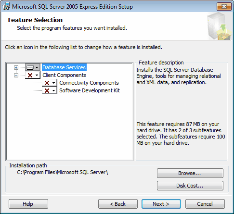This screenshot has height=214, width=234.
Task: Open the Software Development Kit install option dropdown arrow
Action: [x=53, y=90]
